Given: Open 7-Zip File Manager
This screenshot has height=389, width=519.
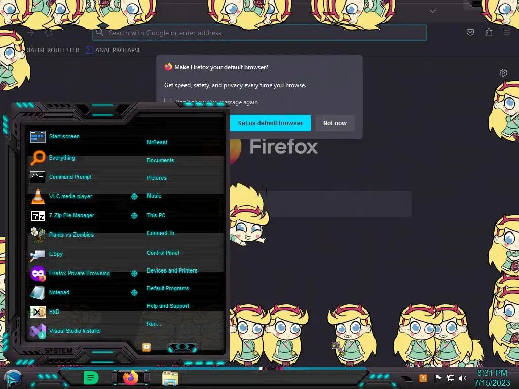Looking at the screenshot, I should pos(62,215).
